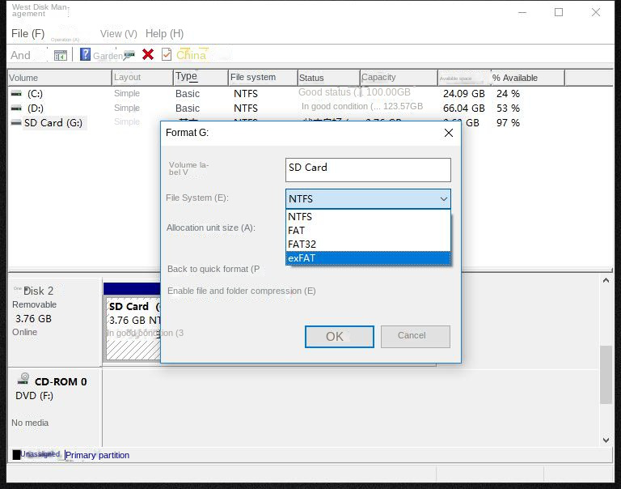Pick the FAT option in the dropdown list
The height and width of the screenshot is (489, 621).
coord(368,231)
